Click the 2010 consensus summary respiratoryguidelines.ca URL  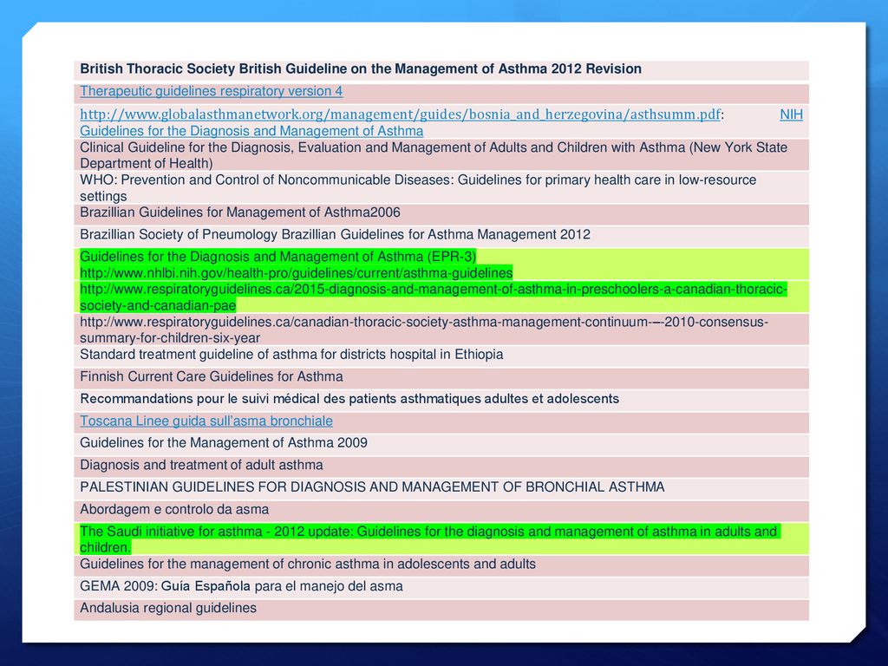click(424, 330)
